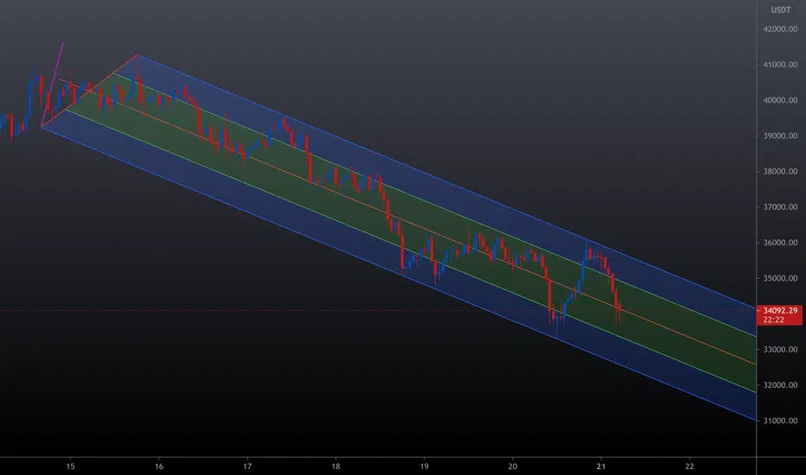The height and width of the screenshot is (475, 806).
Task: Click the 36000.00 price axis label
Action: (780, 243)
